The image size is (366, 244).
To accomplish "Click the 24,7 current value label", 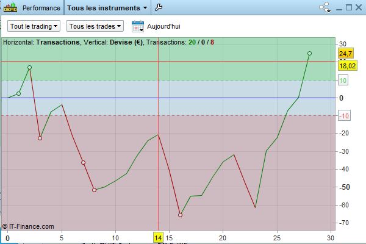I will (346, 54).
